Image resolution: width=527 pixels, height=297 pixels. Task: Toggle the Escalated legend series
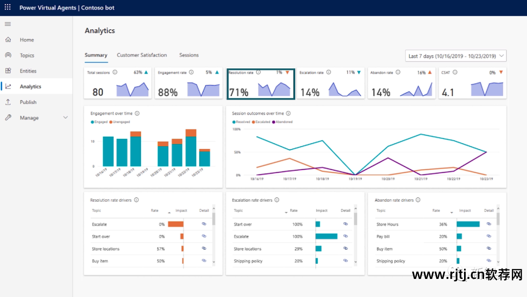coord(262,122)
